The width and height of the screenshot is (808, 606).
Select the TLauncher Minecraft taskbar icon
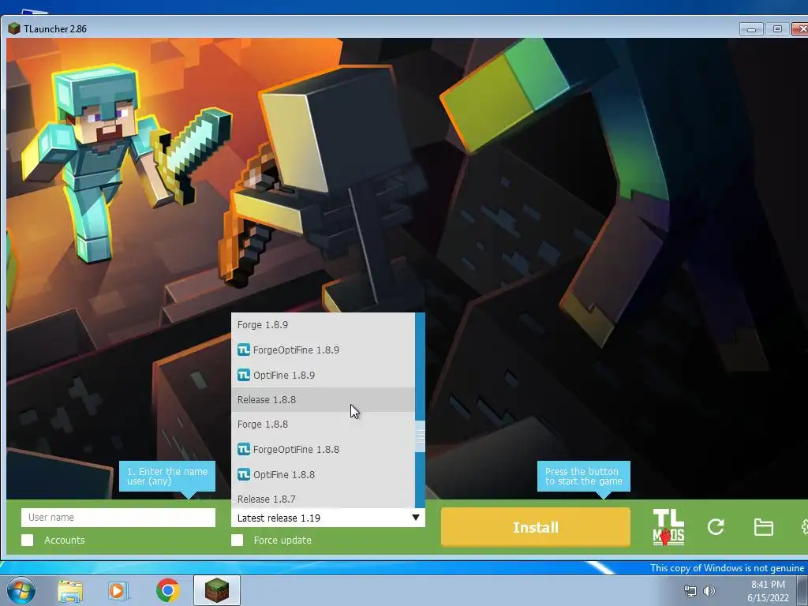217,590
